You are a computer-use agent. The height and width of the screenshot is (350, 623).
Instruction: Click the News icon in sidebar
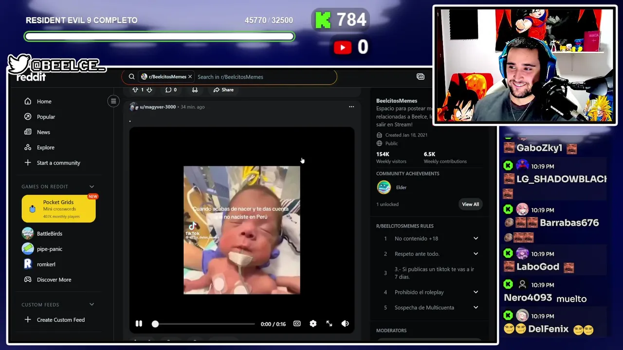pos(28,132)
